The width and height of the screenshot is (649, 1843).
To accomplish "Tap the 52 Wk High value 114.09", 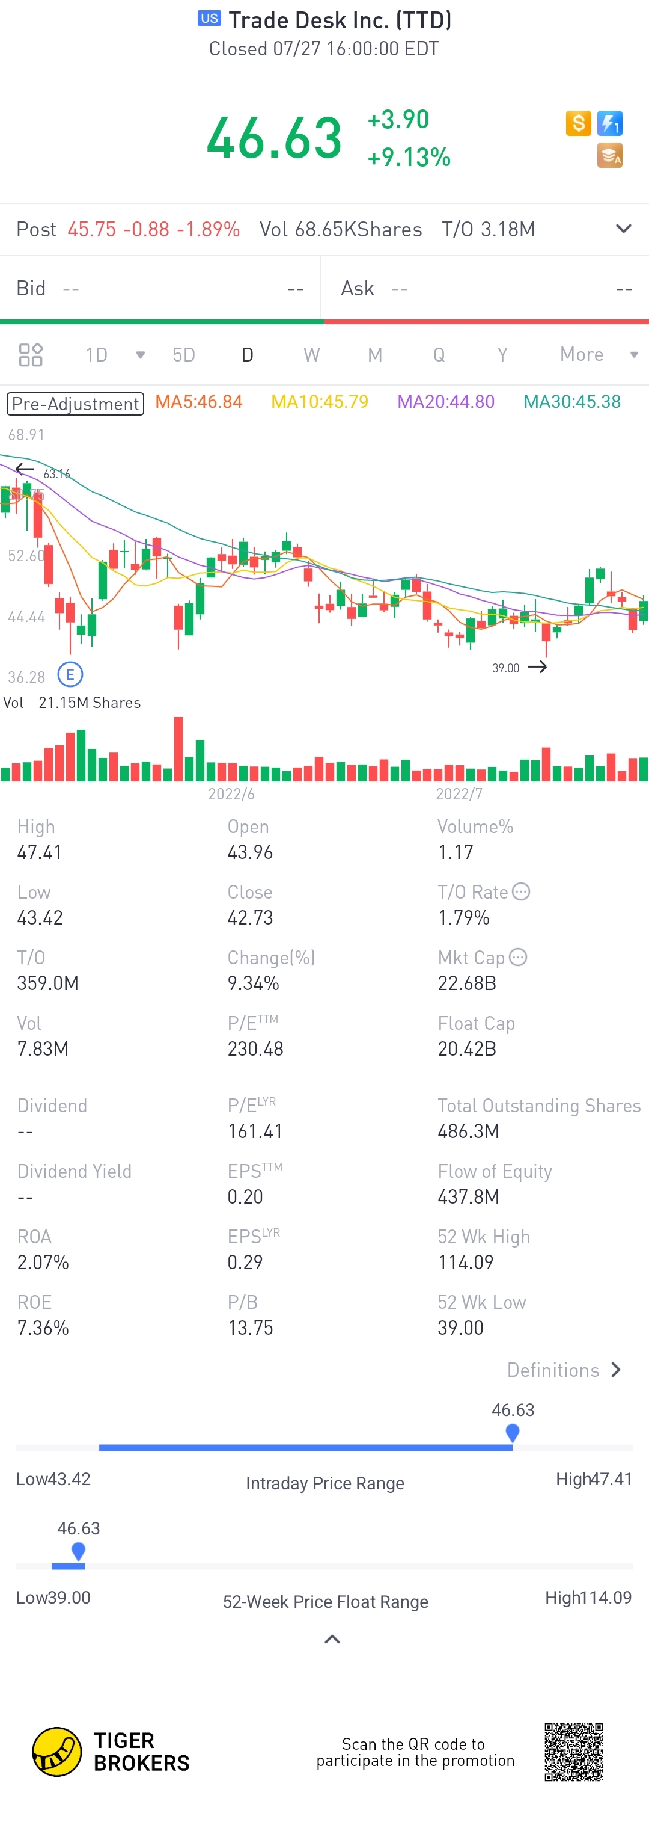I will 465,1262.
